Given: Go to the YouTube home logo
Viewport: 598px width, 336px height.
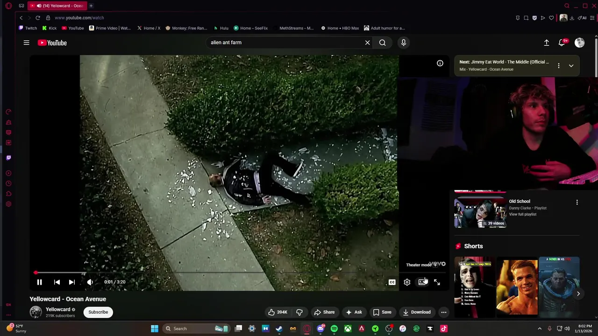Looking at the screenshot, I should point(52,42).
